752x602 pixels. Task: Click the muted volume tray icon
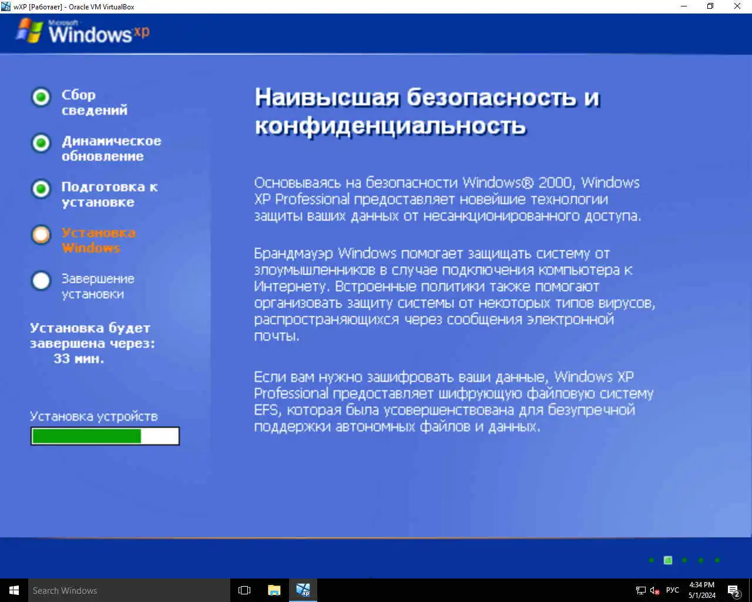[655, 590]
